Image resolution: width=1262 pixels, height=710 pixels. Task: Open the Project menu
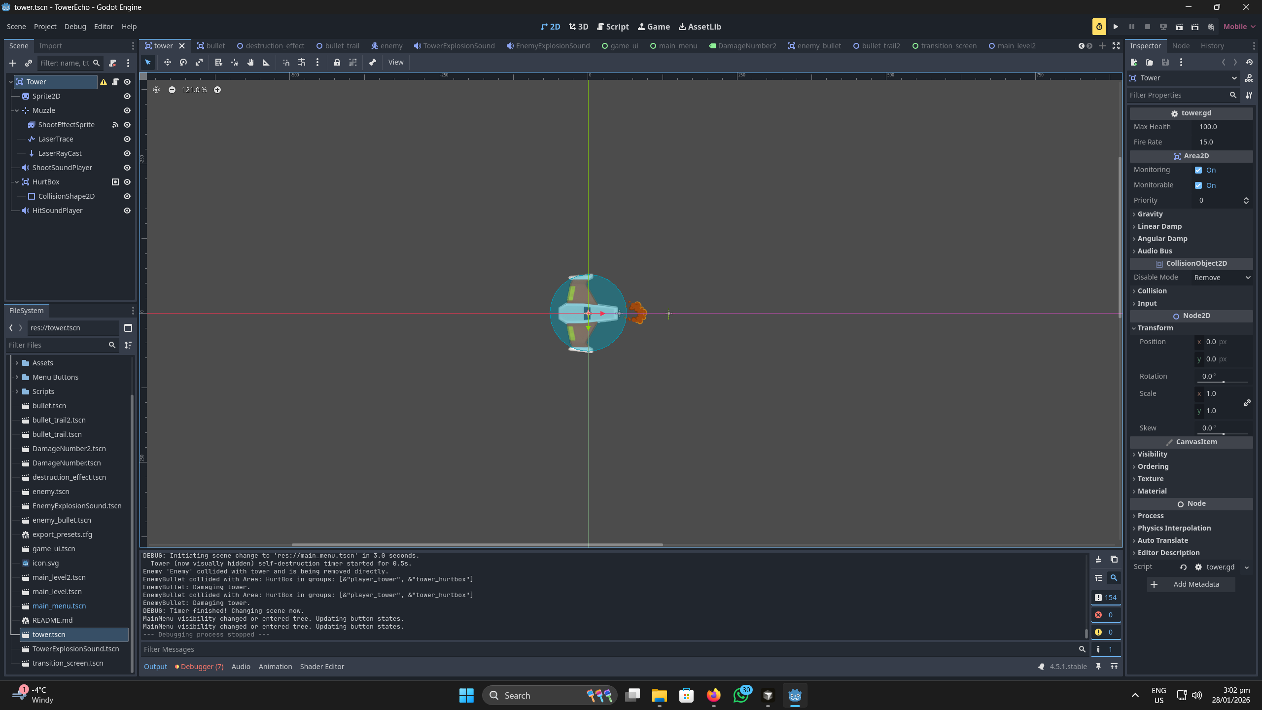(x=45, y=26)
